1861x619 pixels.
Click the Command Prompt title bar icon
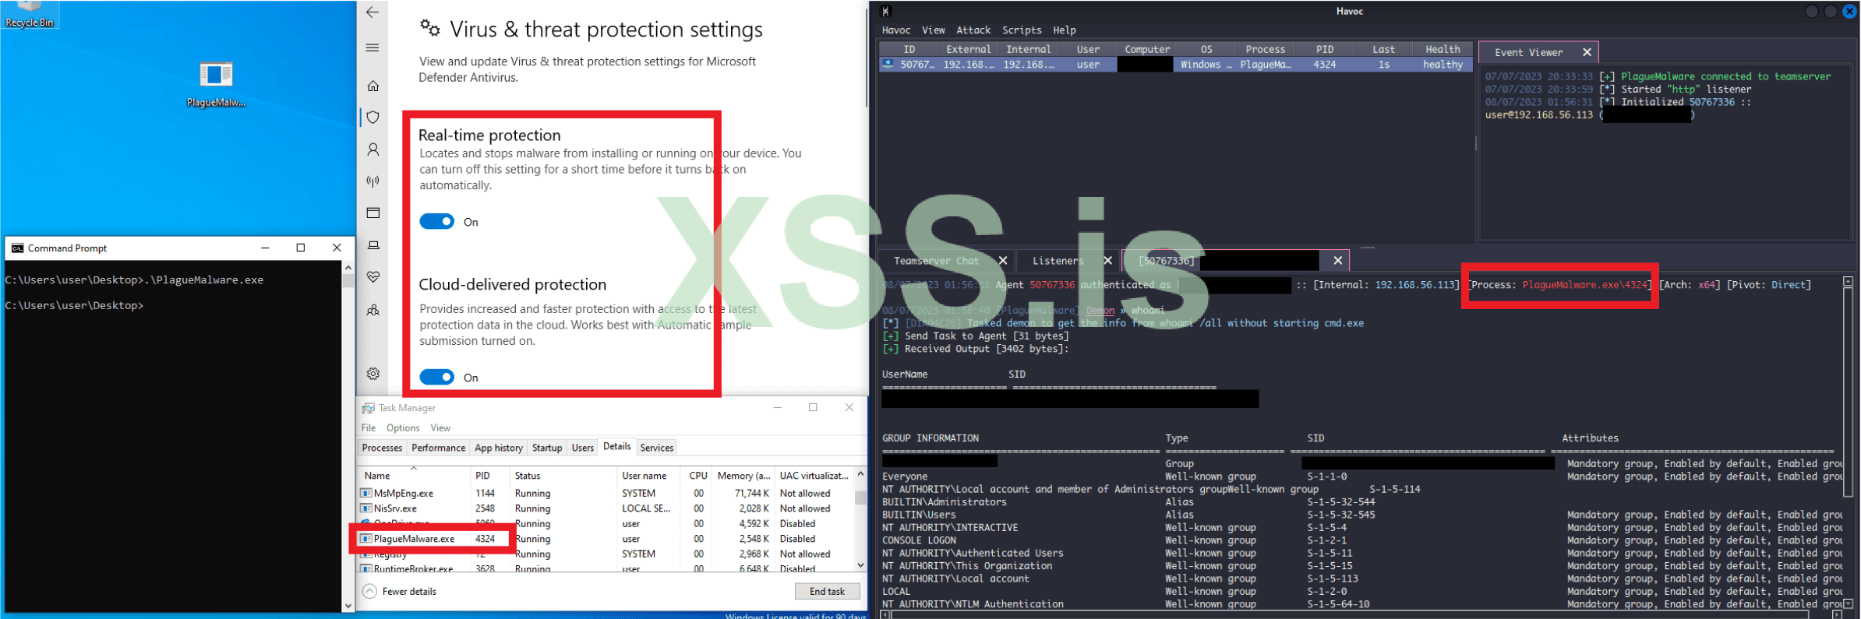click(x=17, y=248)
